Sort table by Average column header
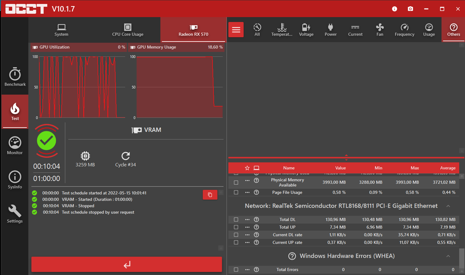The image size is (465, 275). pos(448,168)
